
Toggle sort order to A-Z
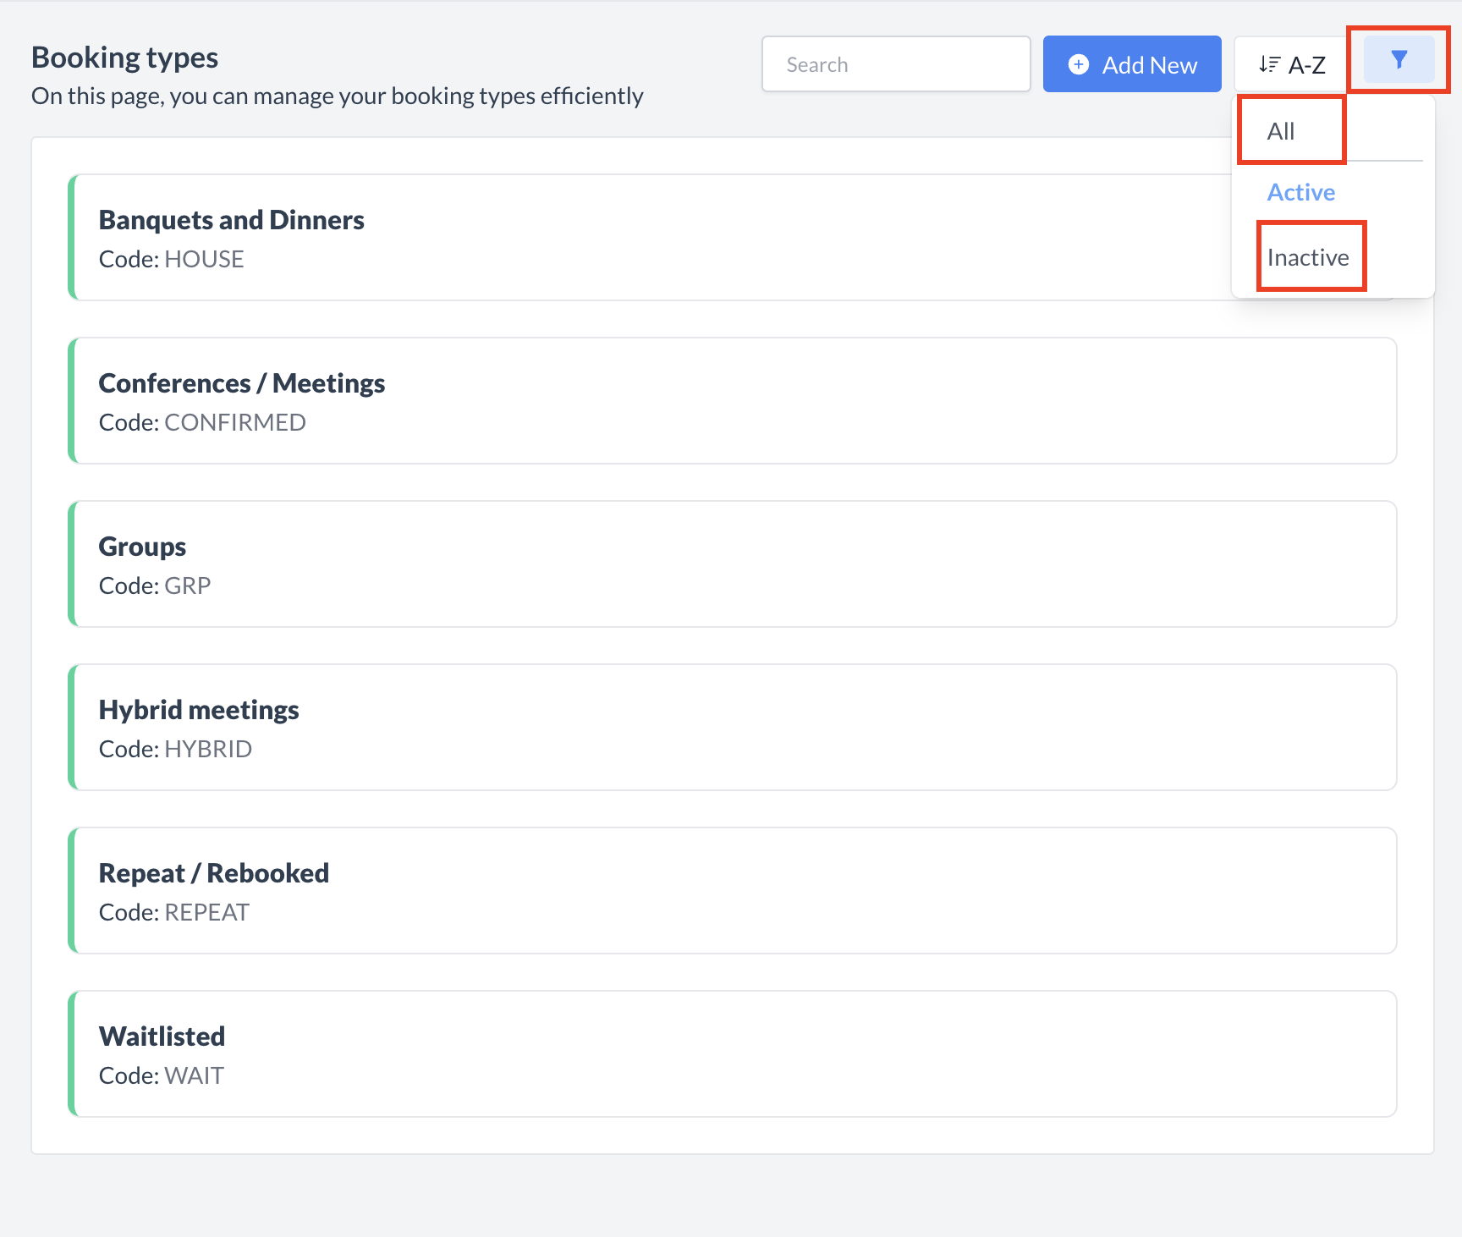pos(1290,63)
